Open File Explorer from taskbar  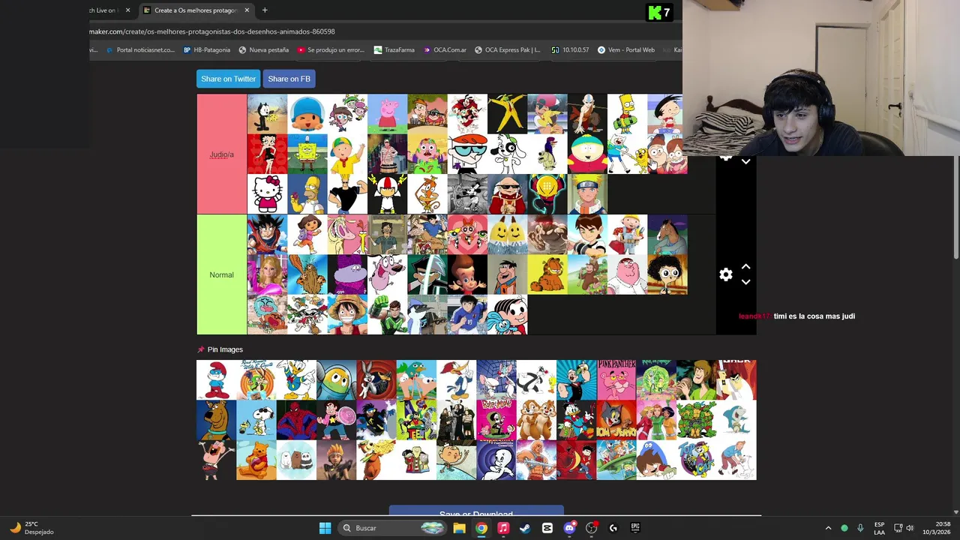[x=459, y=528]
